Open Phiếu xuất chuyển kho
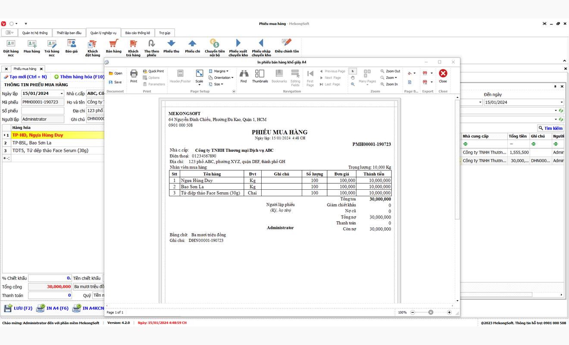 click(x=238, y=47)
